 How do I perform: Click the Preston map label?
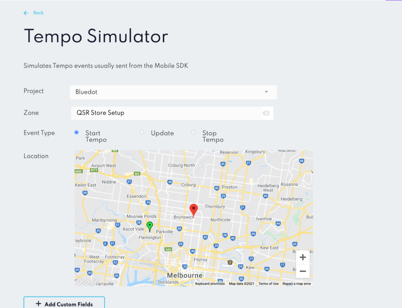pos(229,187)
